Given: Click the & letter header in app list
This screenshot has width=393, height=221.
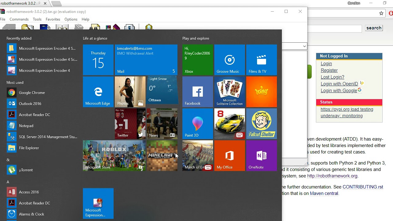Looking at the screenshot, I should [x=8, y=160].
